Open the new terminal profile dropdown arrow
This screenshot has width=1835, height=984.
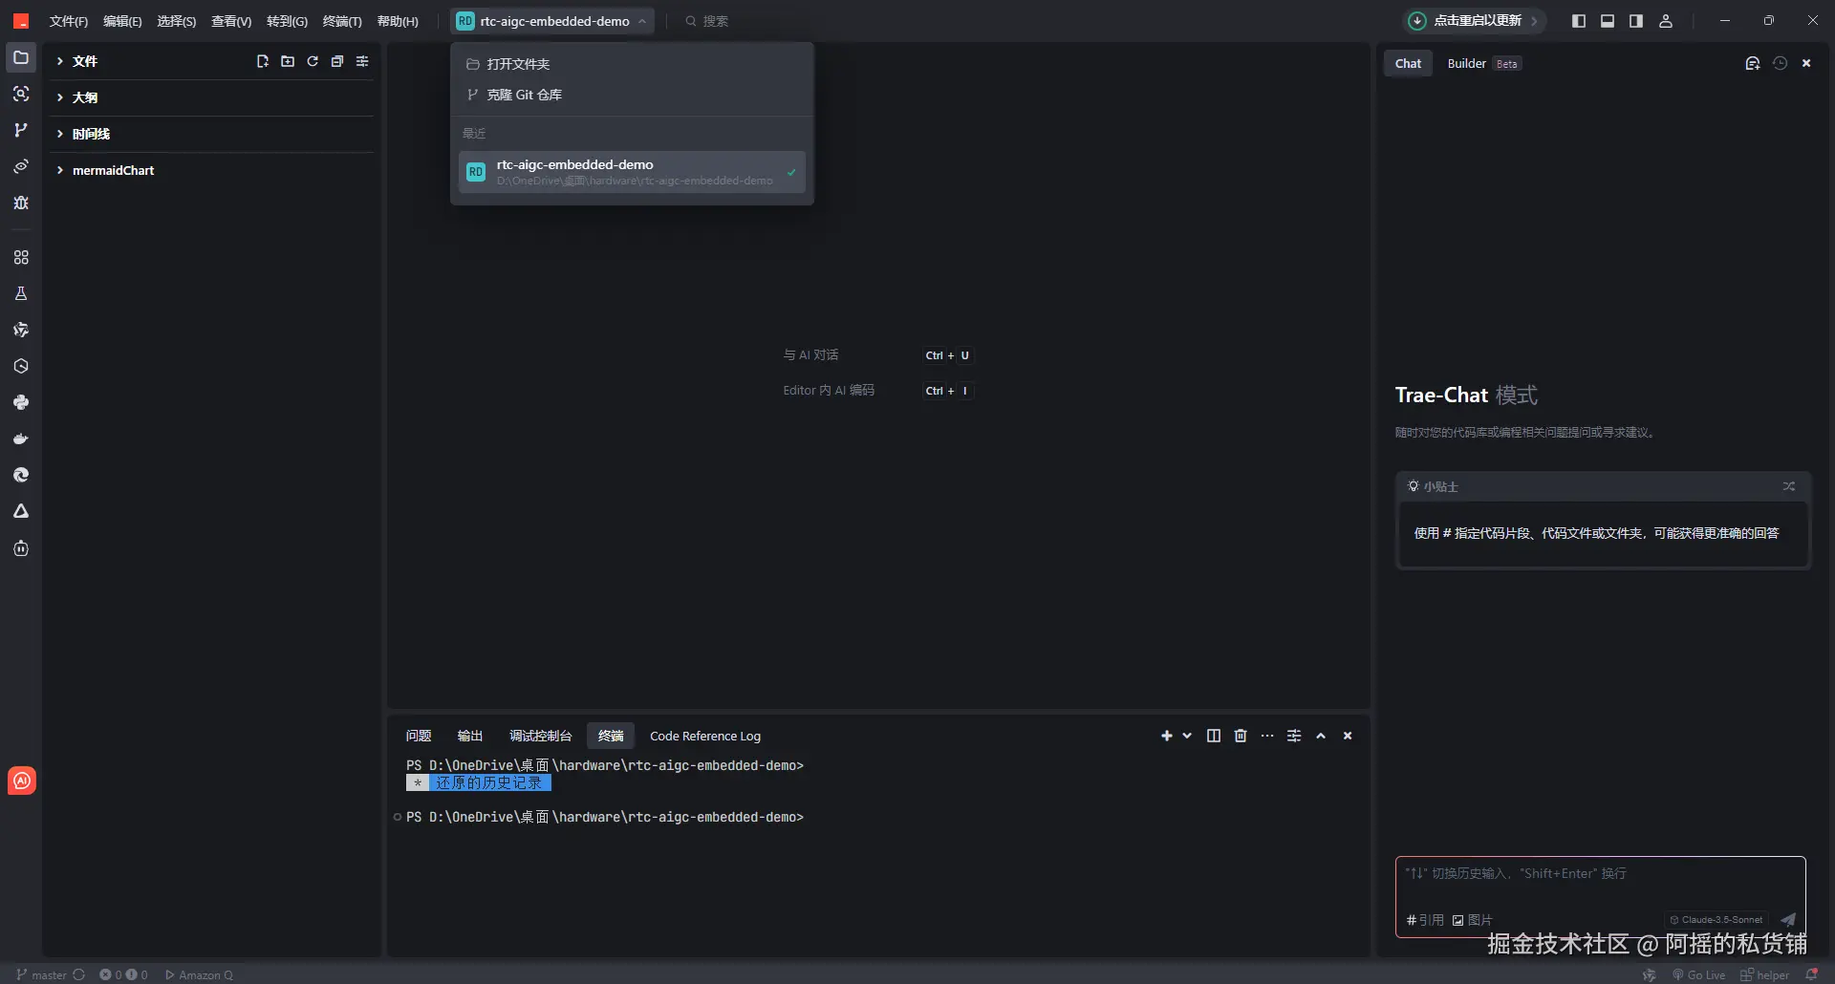pos(1187,736)
